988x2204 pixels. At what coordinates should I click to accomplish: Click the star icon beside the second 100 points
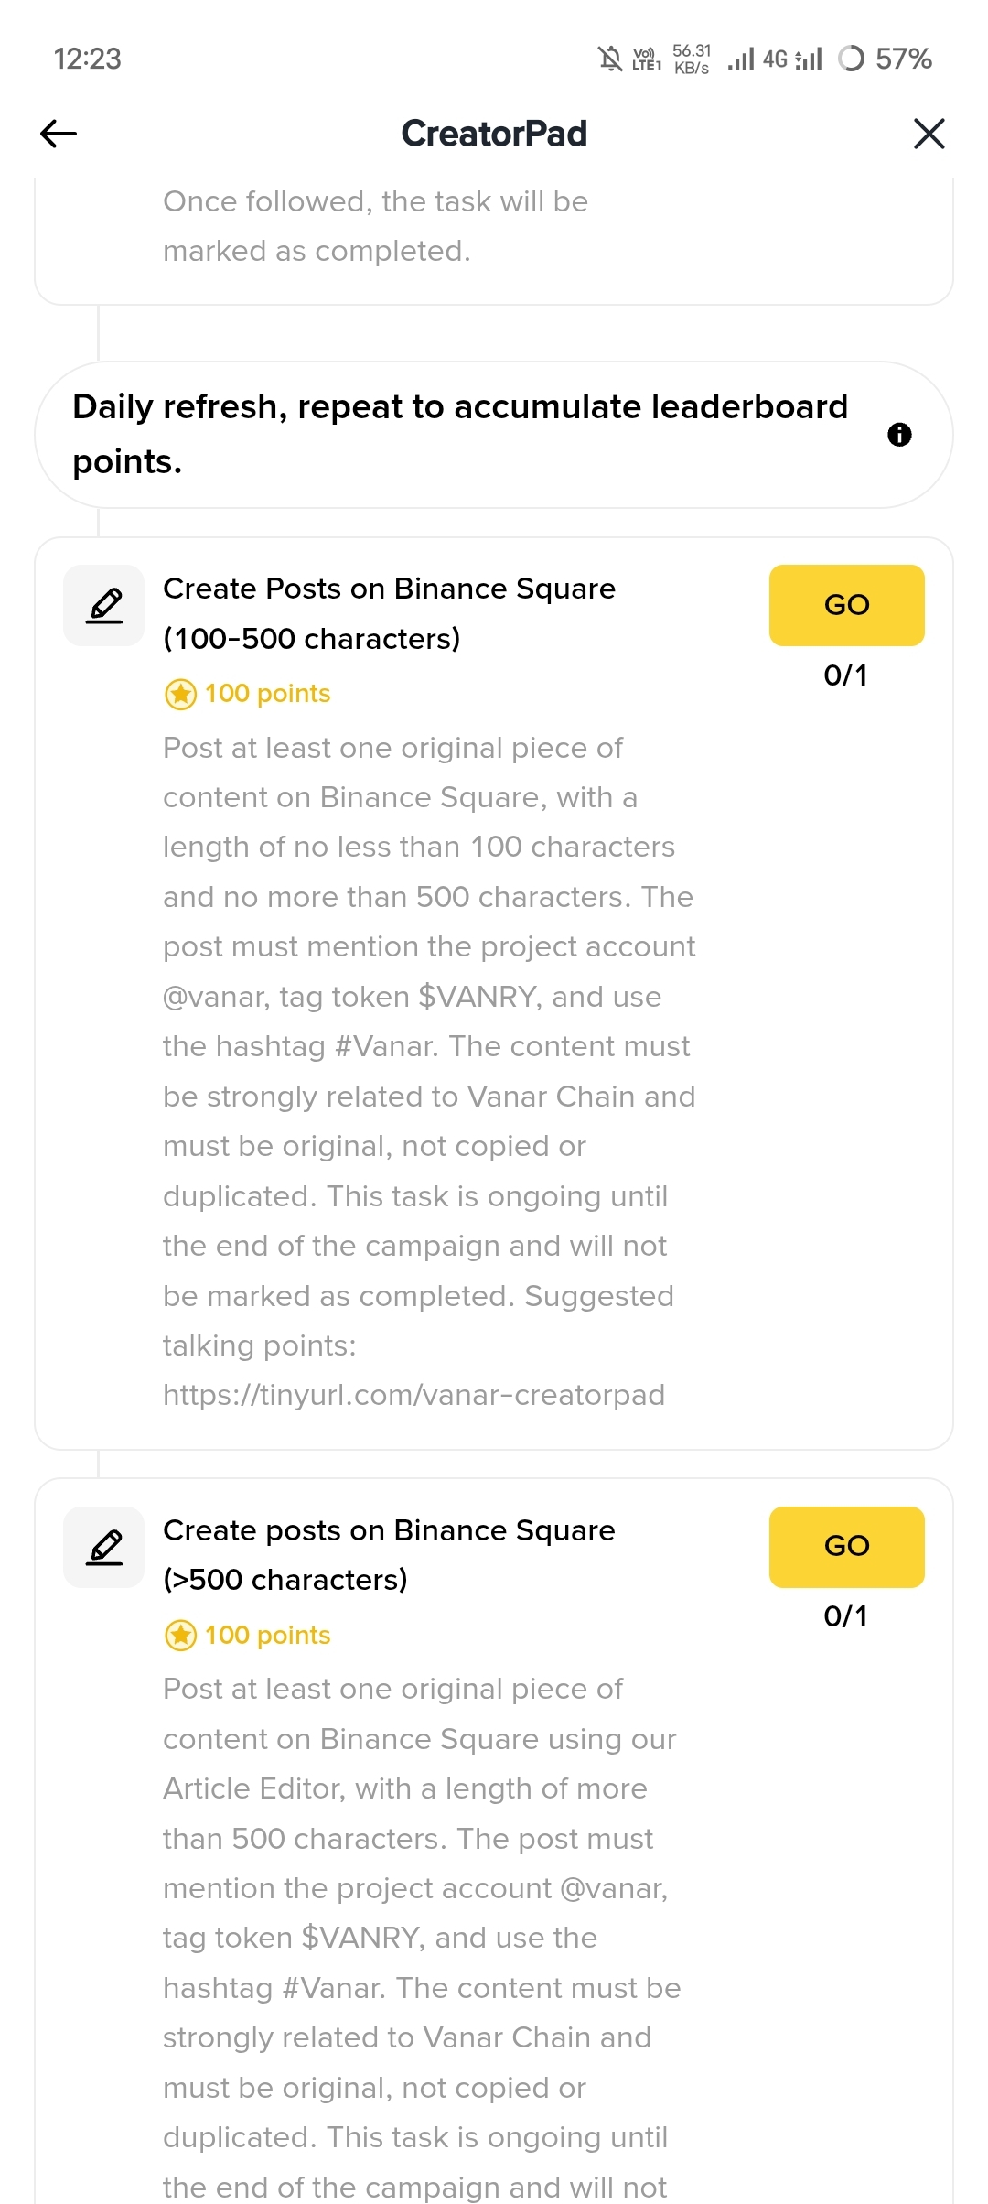pos(180,1636)
